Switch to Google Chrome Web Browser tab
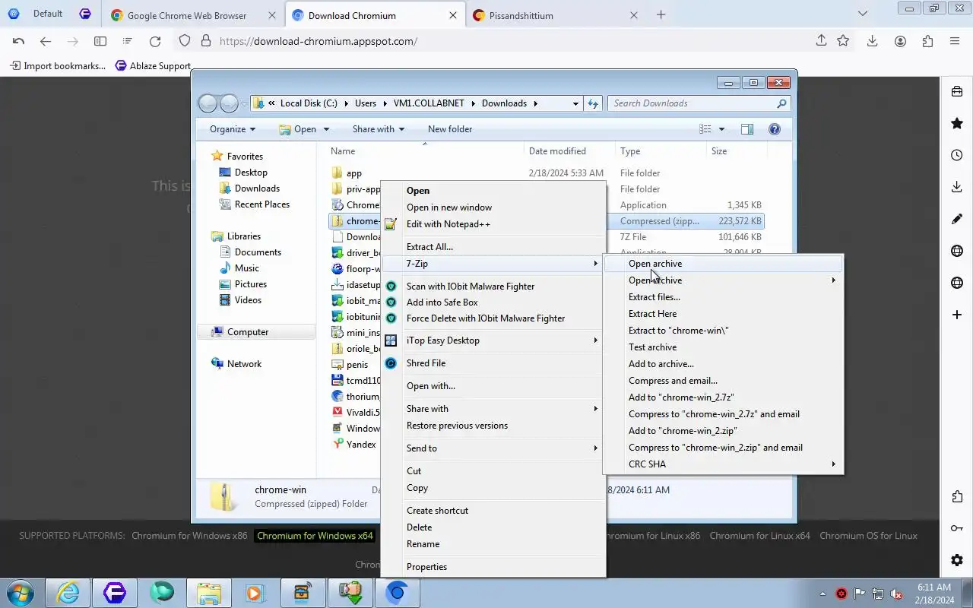Viewport: 973px width, 608px height. (193, 15)
